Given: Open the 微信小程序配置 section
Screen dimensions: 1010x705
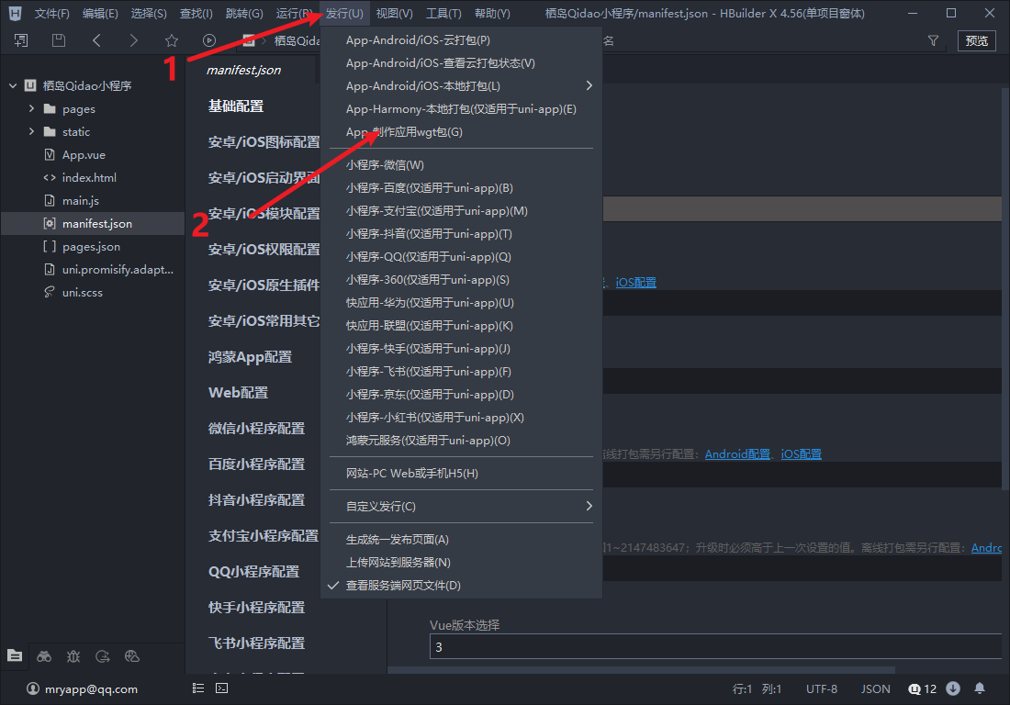Looking at the screenshot, I should [x=256, y=428].
